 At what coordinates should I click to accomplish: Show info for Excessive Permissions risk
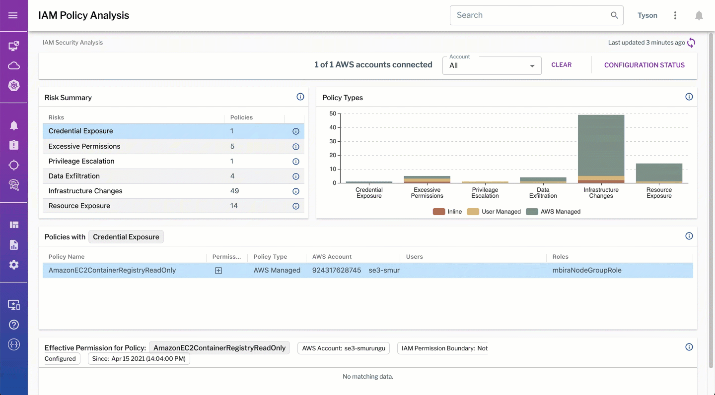296,147
